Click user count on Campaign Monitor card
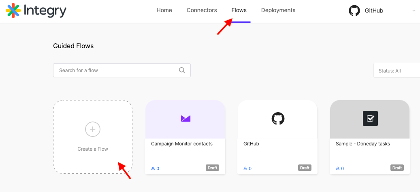Screen dimensions: 420x192 156,169
